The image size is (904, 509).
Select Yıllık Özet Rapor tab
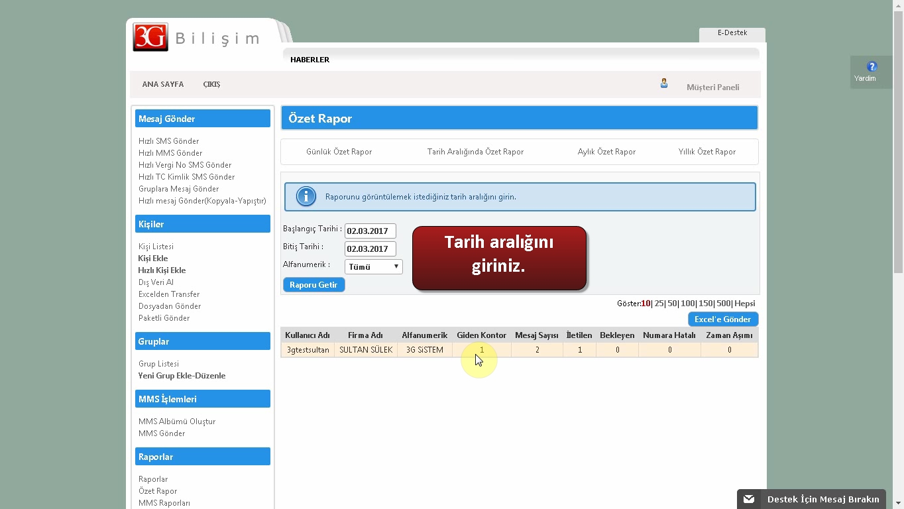(x=706, y=152)
